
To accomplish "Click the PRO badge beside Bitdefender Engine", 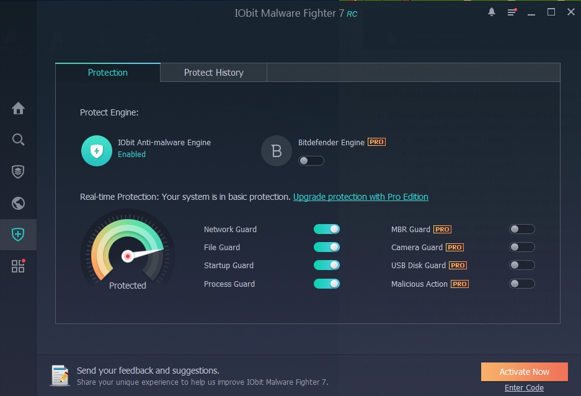I will click(376, 142).
